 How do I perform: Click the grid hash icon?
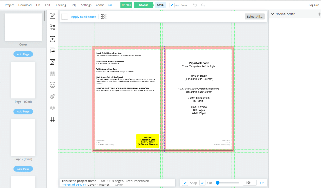tap(52, 120)
